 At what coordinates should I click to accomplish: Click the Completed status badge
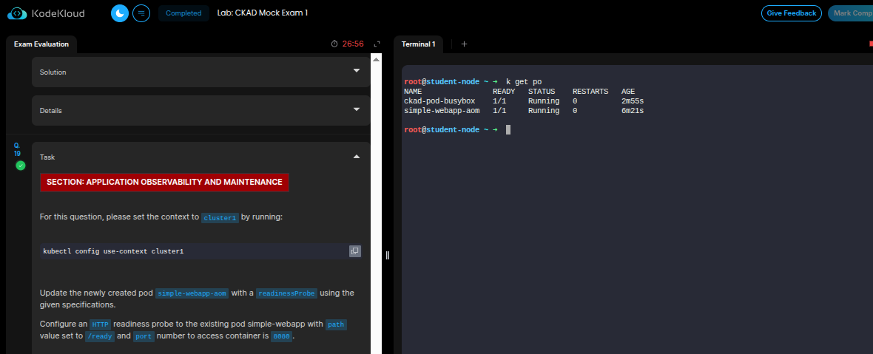tap(183, 13)
